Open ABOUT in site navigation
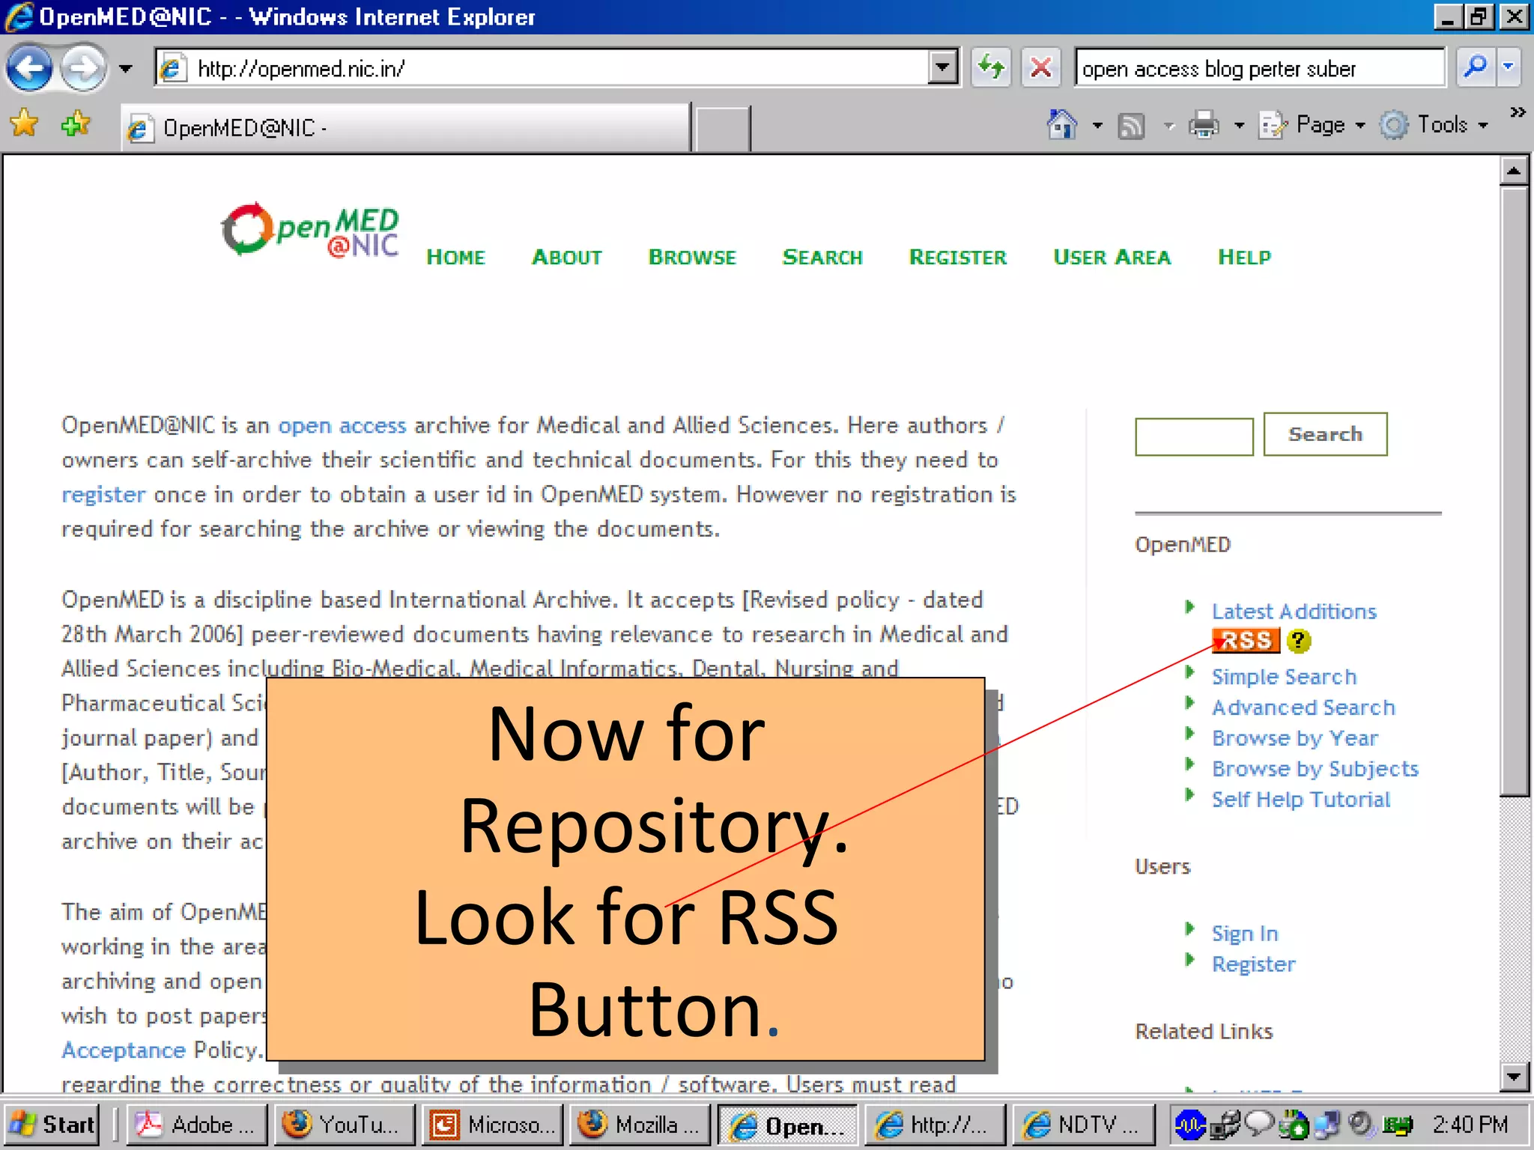This screenshot has height=1150, width=1534. 567,257
